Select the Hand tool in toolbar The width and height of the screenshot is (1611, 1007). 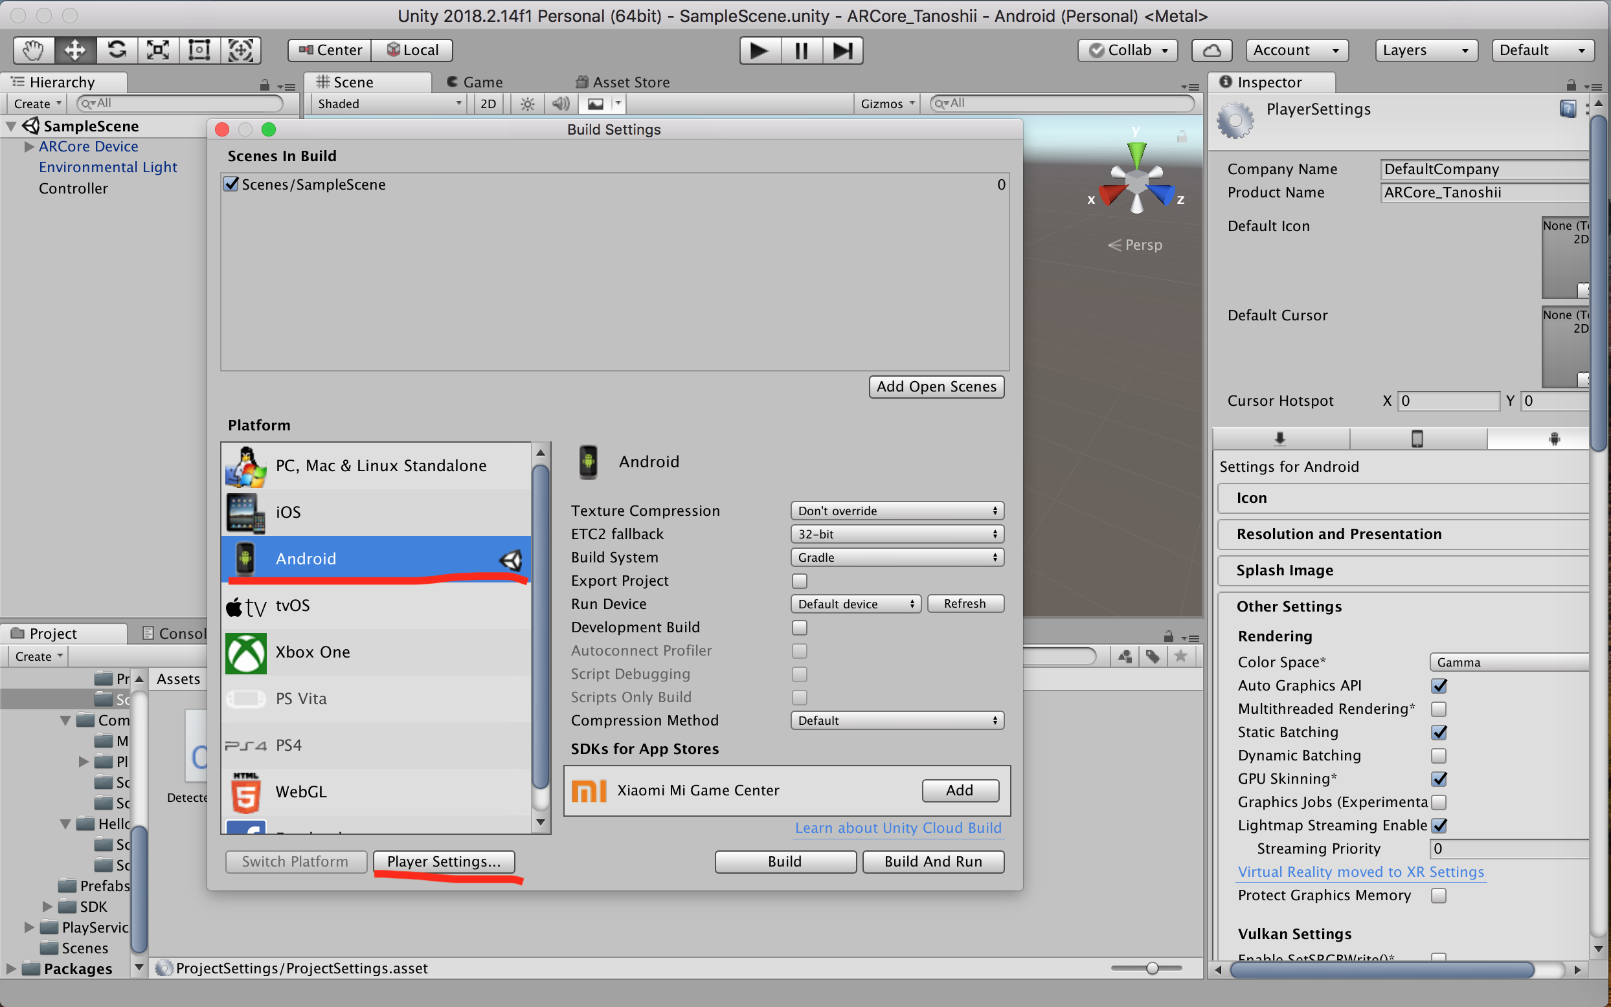pyautogui.click(x=33, y=50)
